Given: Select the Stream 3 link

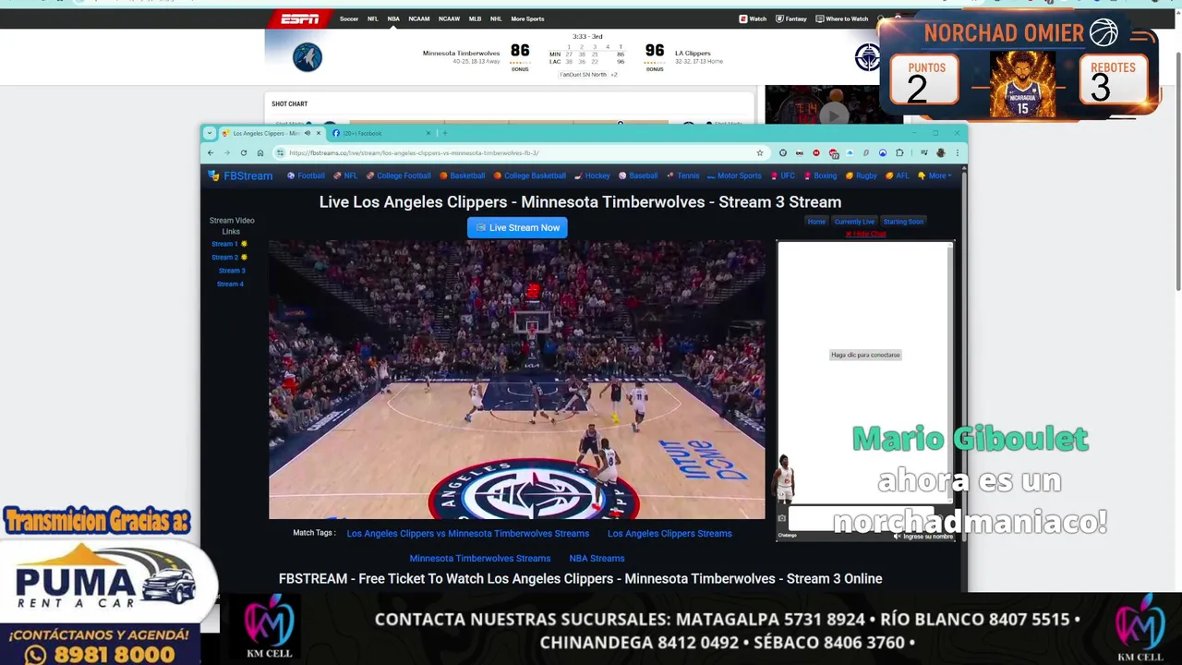Looking at the screenshot, I should (x=232, y=271).
